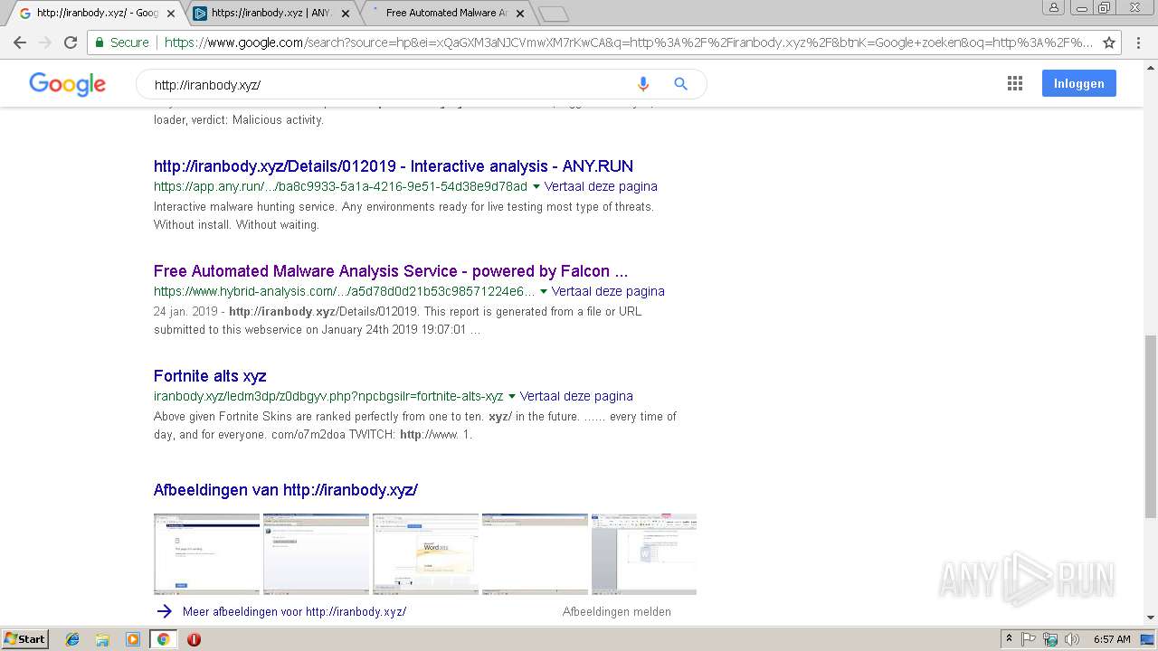The height and width of the screenshot is (651, 1158).
Task: Switch to the Google search tab
Action: pyautogui.click(x=95, y=14)
